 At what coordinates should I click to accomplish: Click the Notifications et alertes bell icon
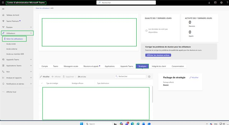point(3,84)
